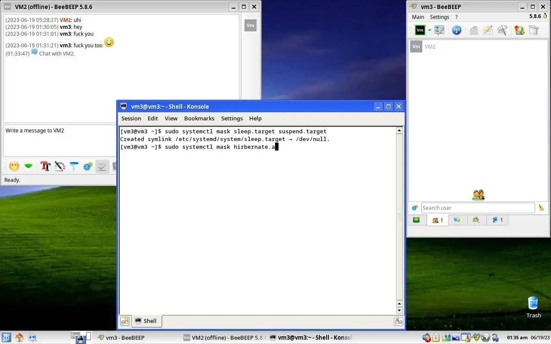Switch to the chat bubbles tab
The image size is (551, 344).
point(457,220)
